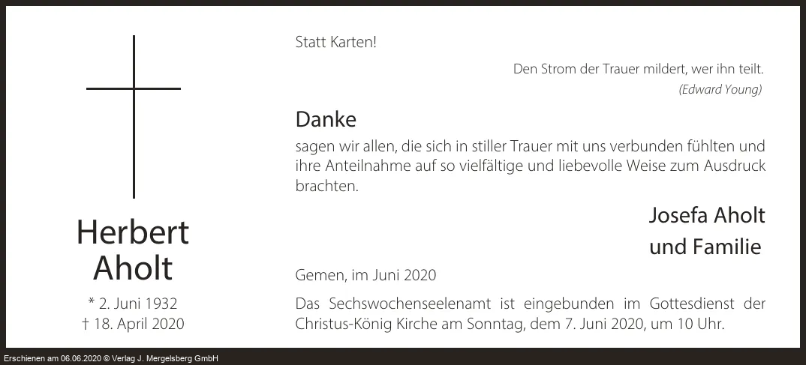Select the birth date '2. Juni 1932'
Screen dimensions: 806x365
tap(139, 304)
